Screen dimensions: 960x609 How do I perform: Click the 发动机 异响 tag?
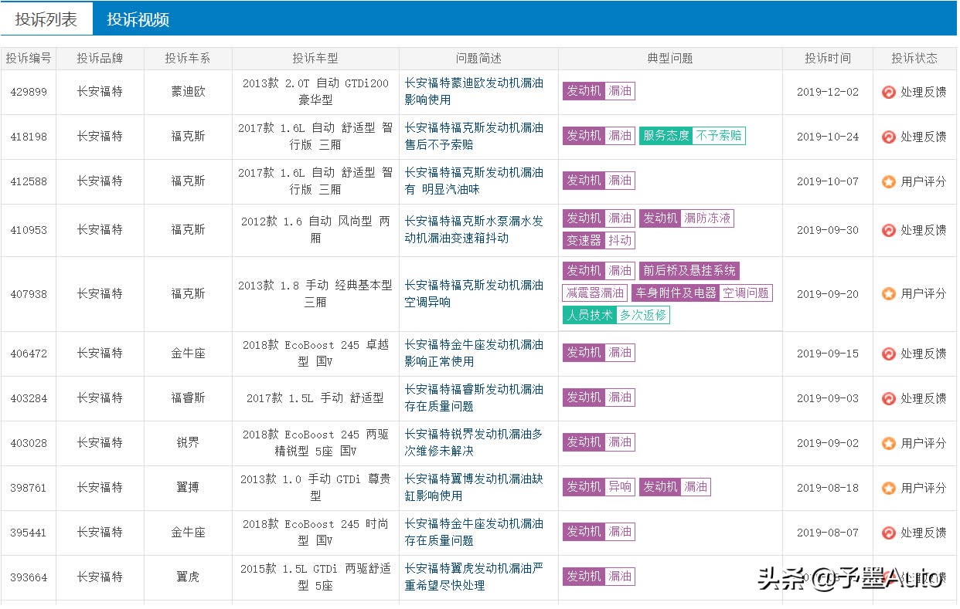click(x=599, y=487)
